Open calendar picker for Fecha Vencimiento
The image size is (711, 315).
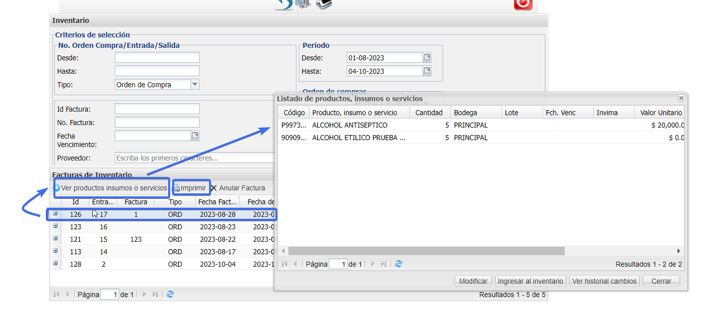[x=195, y=135]
